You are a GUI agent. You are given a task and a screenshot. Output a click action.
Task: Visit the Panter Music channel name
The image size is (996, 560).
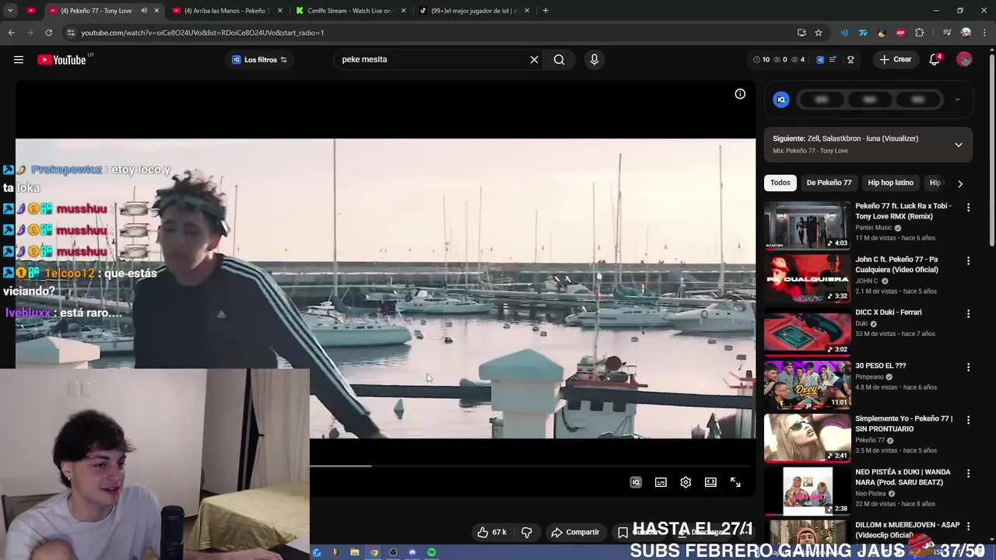(873, 228)
